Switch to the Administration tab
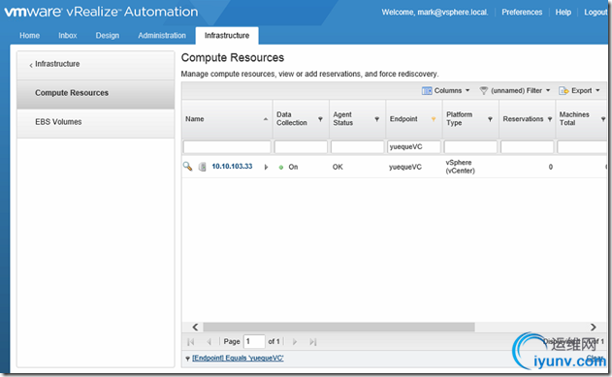This screenshot has height=377, width=612. point(162,36)
